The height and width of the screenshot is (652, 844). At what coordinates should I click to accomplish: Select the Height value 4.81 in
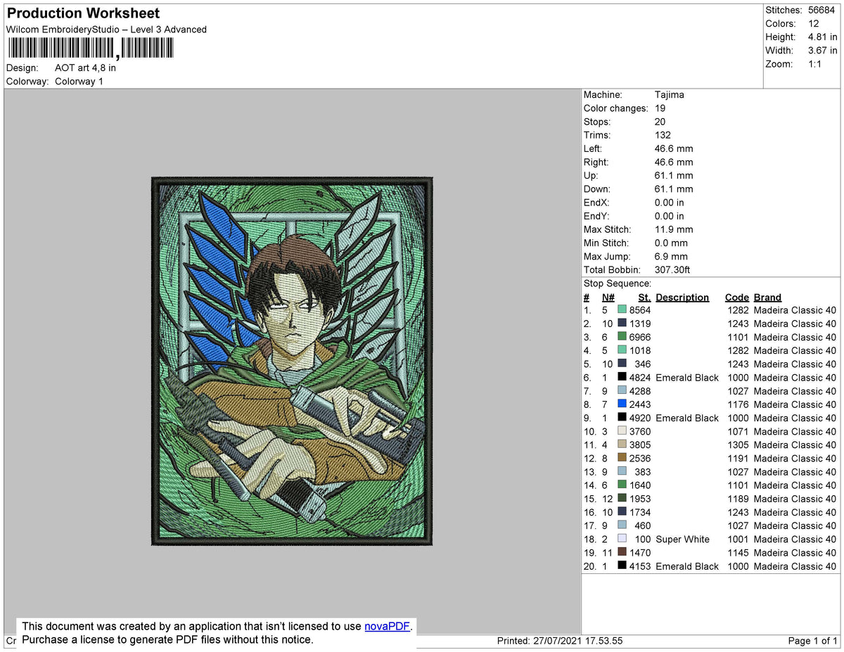(822, 37)
